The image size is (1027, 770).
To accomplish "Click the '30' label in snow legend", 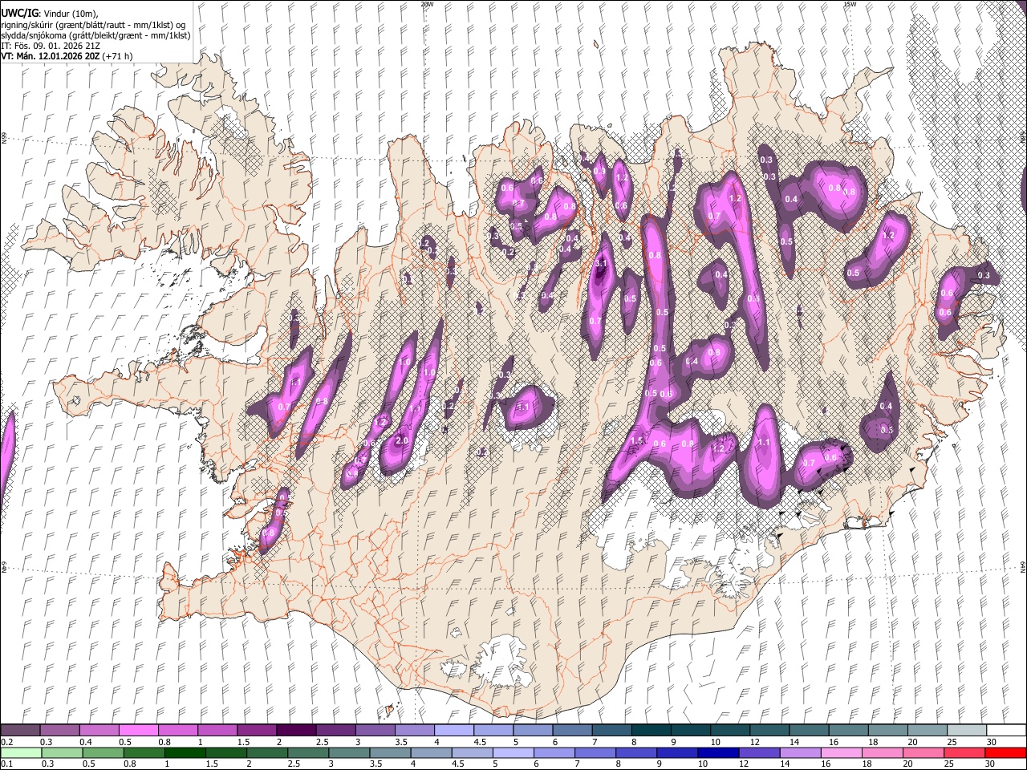I will click(x=992, y=742).
